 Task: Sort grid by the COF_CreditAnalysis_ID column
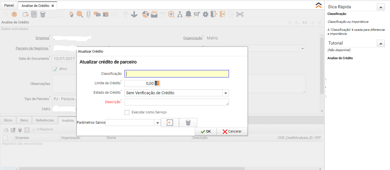pos(295,138)
